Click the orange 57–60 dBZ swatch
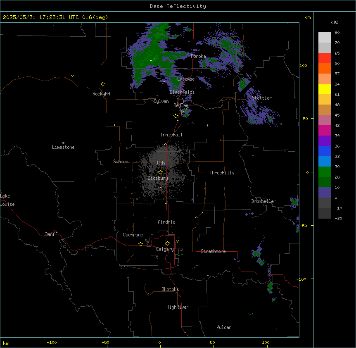Image resolution: width=356 pixels, height=348 pixels. tap(325, 68)
